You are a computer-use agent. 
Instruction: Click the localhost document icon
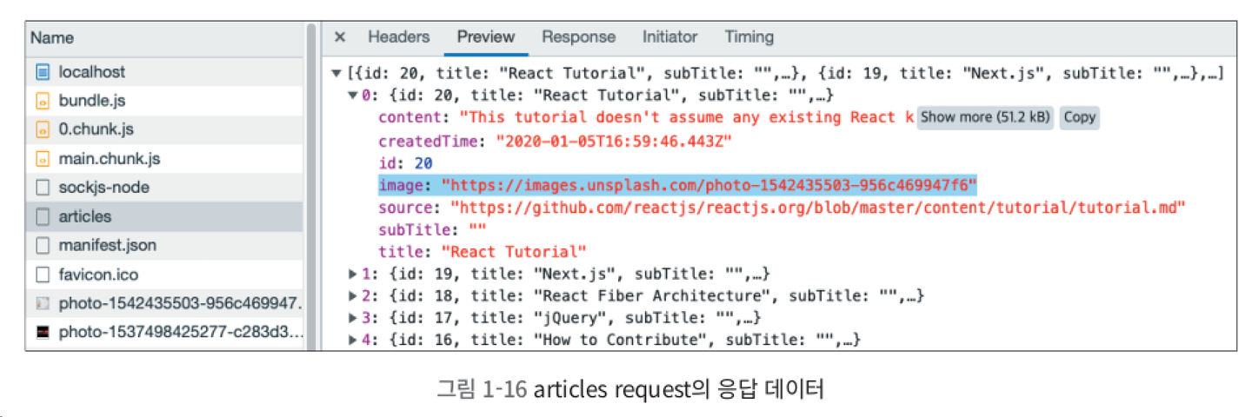tap(43, 72)
